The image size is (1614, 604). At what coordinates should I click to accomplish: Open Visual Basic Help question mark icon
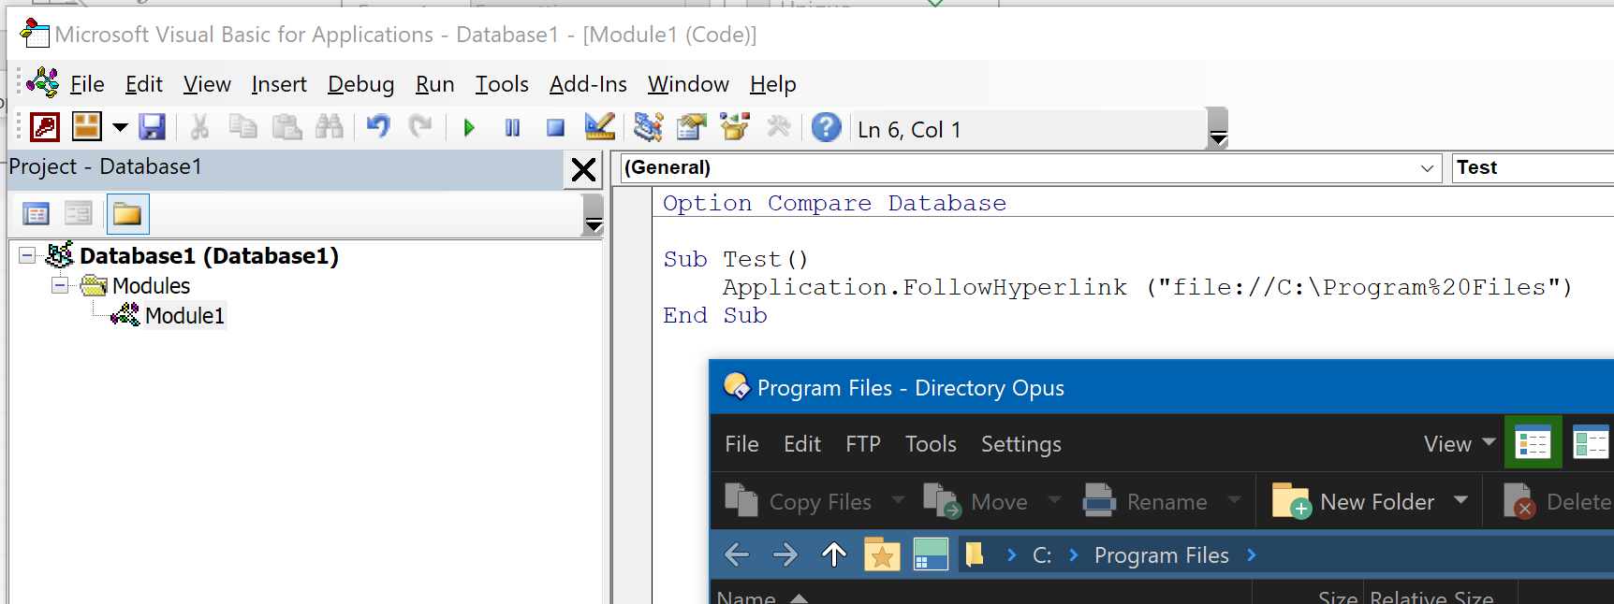tap(826, 126)
